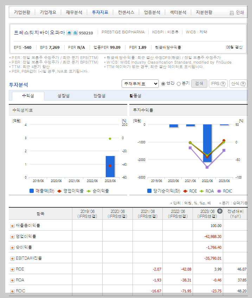Expand the ROE row

pos(12,270)
